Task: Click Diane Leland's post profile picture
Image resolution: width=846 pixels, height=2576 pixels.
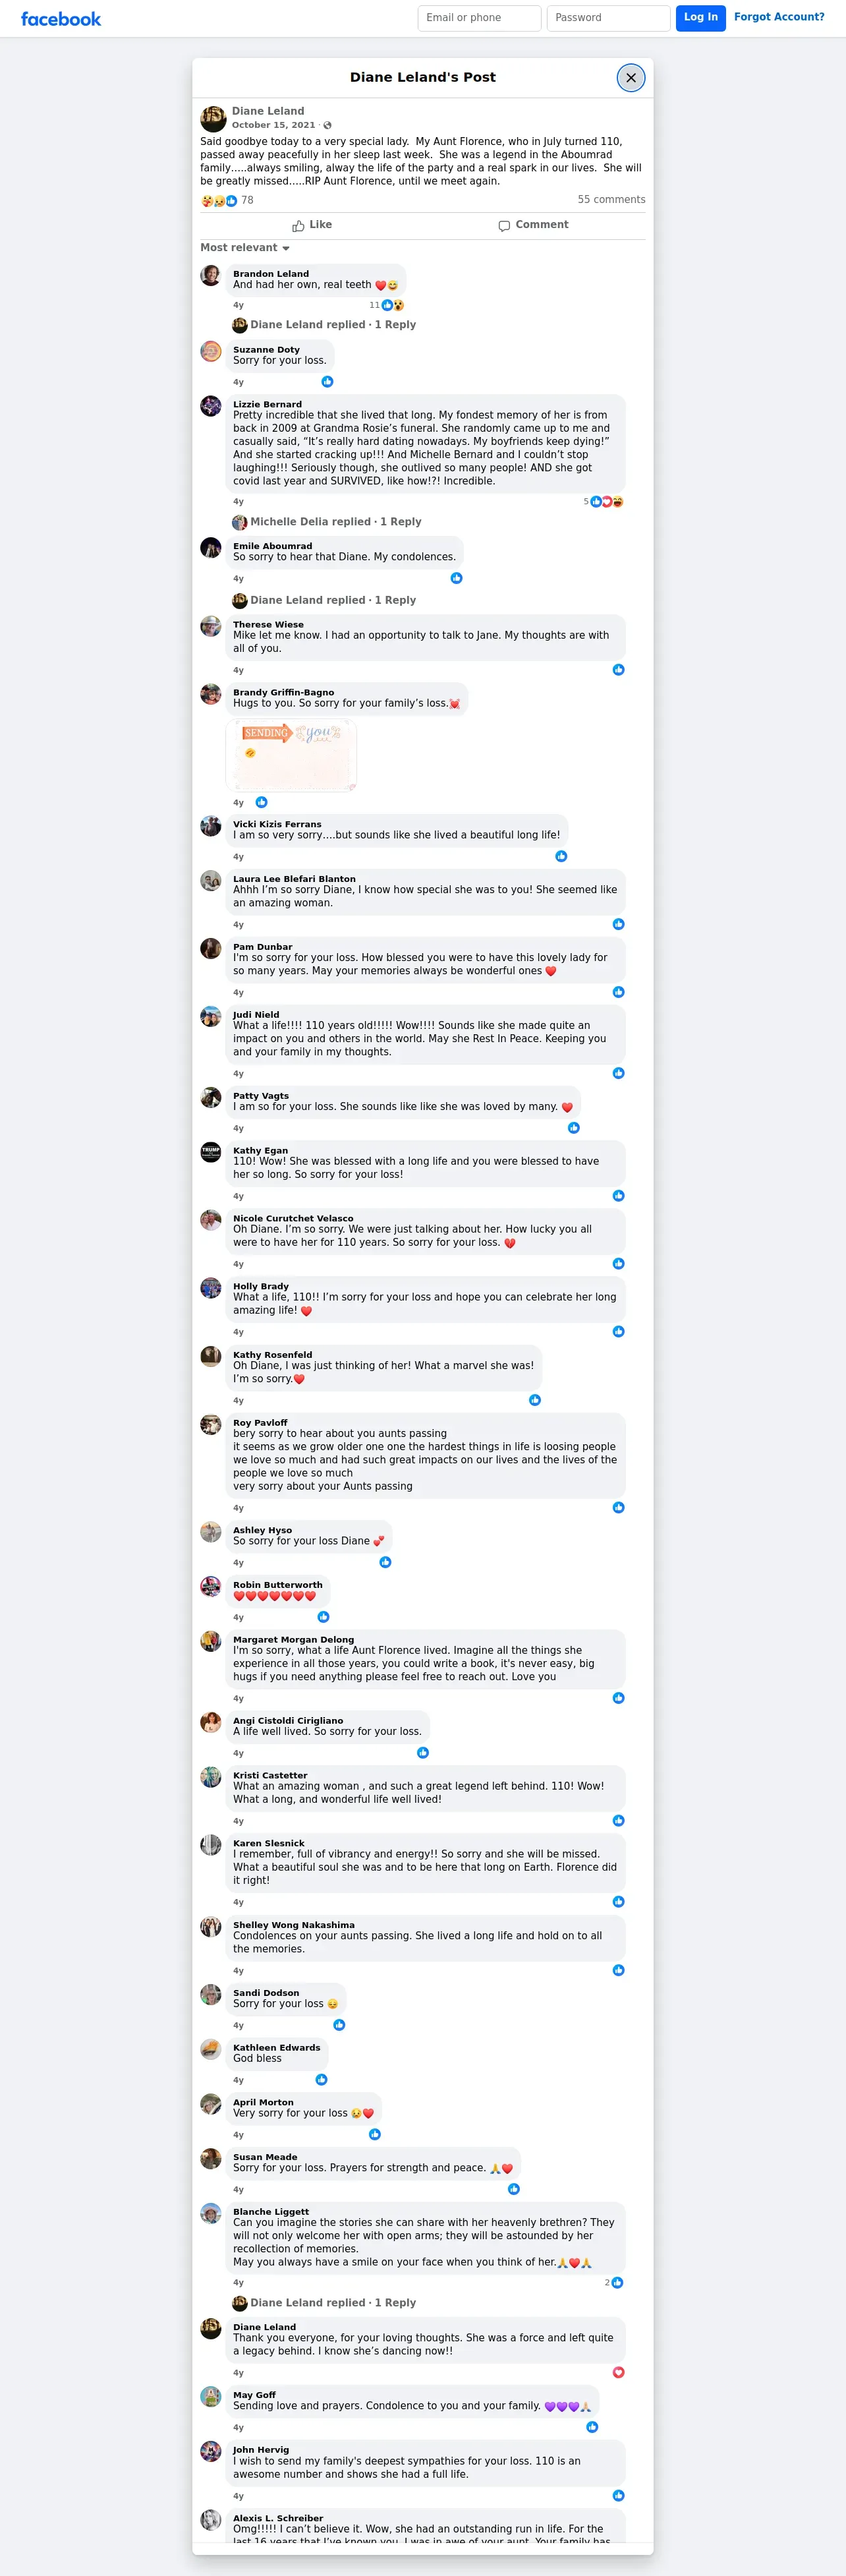Action: coord(213,119)
